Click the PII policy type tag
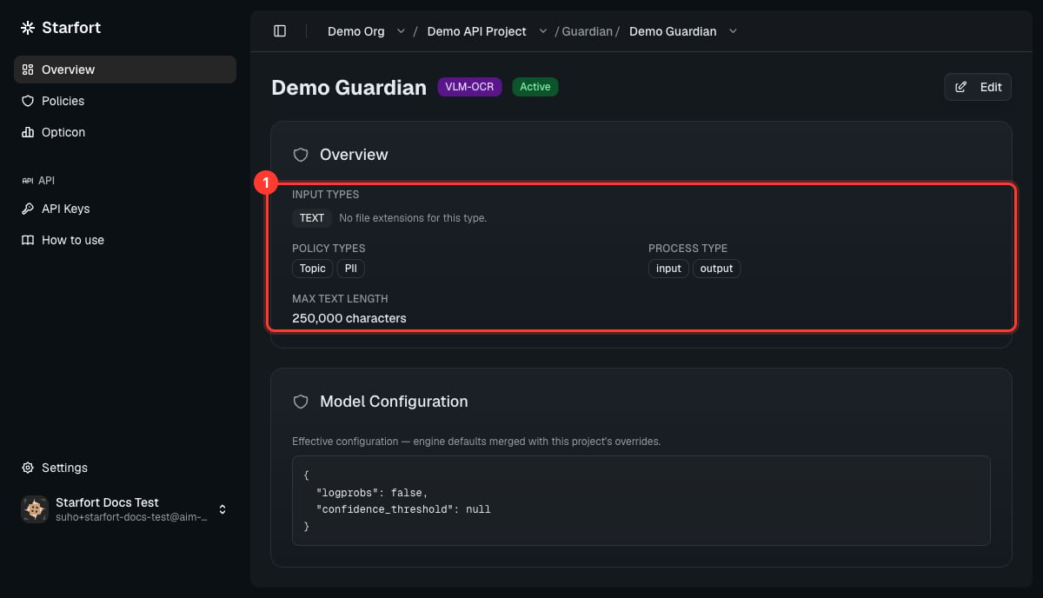Image resolution: width=1043 pixels, height=598 pixels. (351, 269)
